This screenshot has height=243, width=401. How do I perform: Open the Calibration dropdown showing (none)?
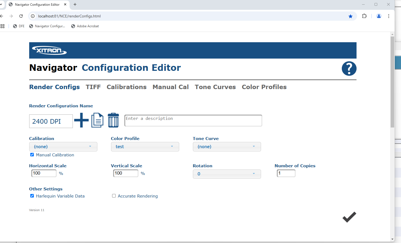pos(63,147)
